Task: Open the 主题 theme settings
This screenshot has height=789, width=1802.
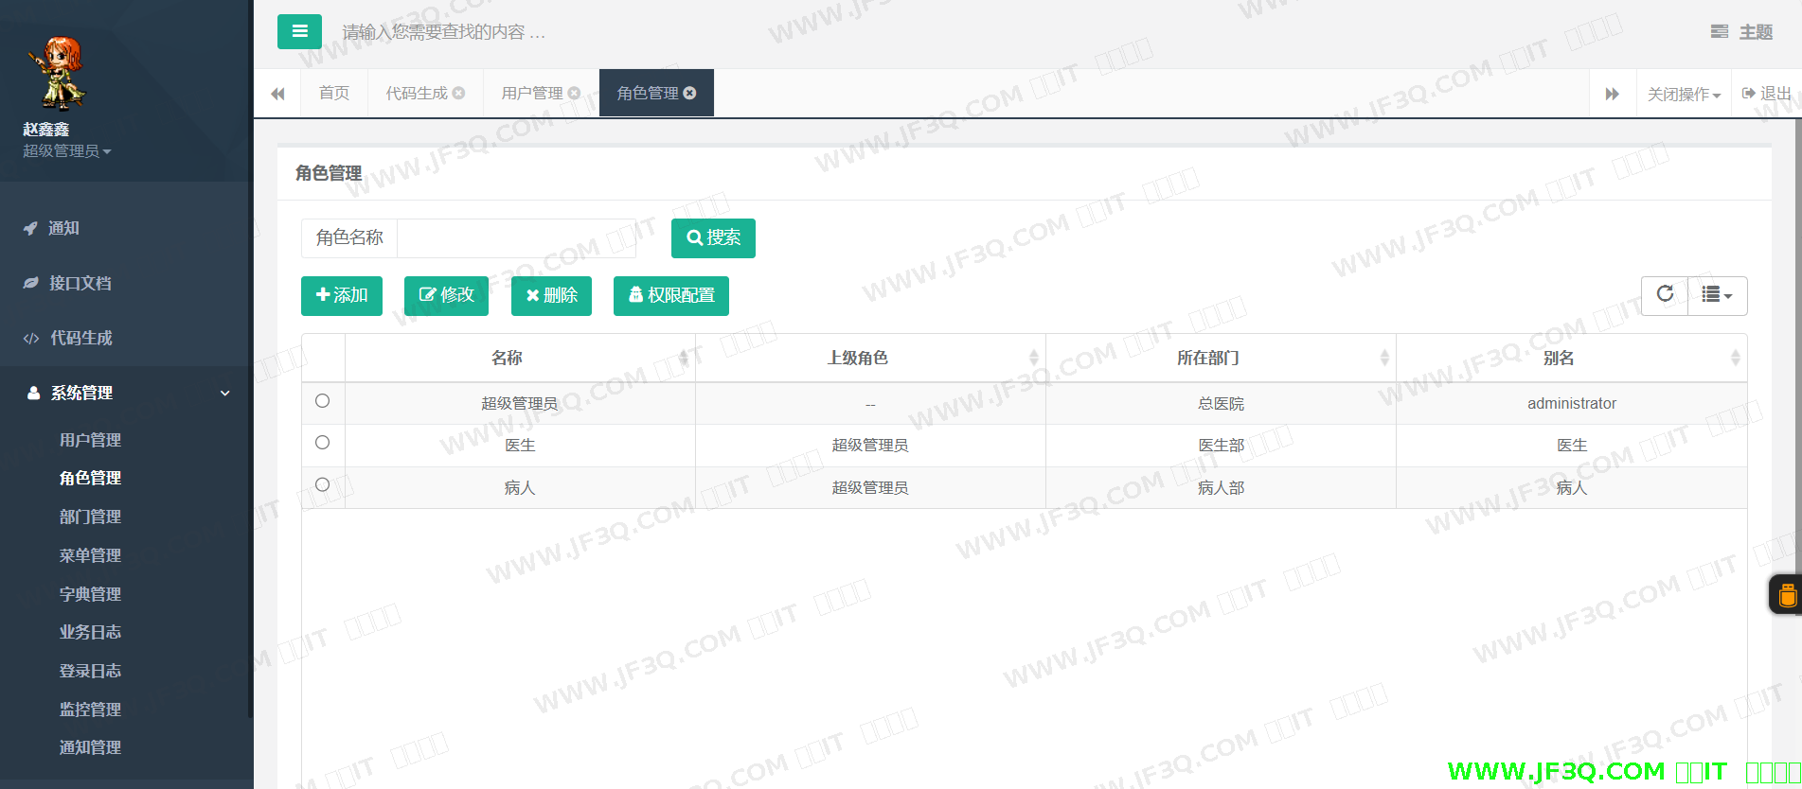Action: point(1742,32)
